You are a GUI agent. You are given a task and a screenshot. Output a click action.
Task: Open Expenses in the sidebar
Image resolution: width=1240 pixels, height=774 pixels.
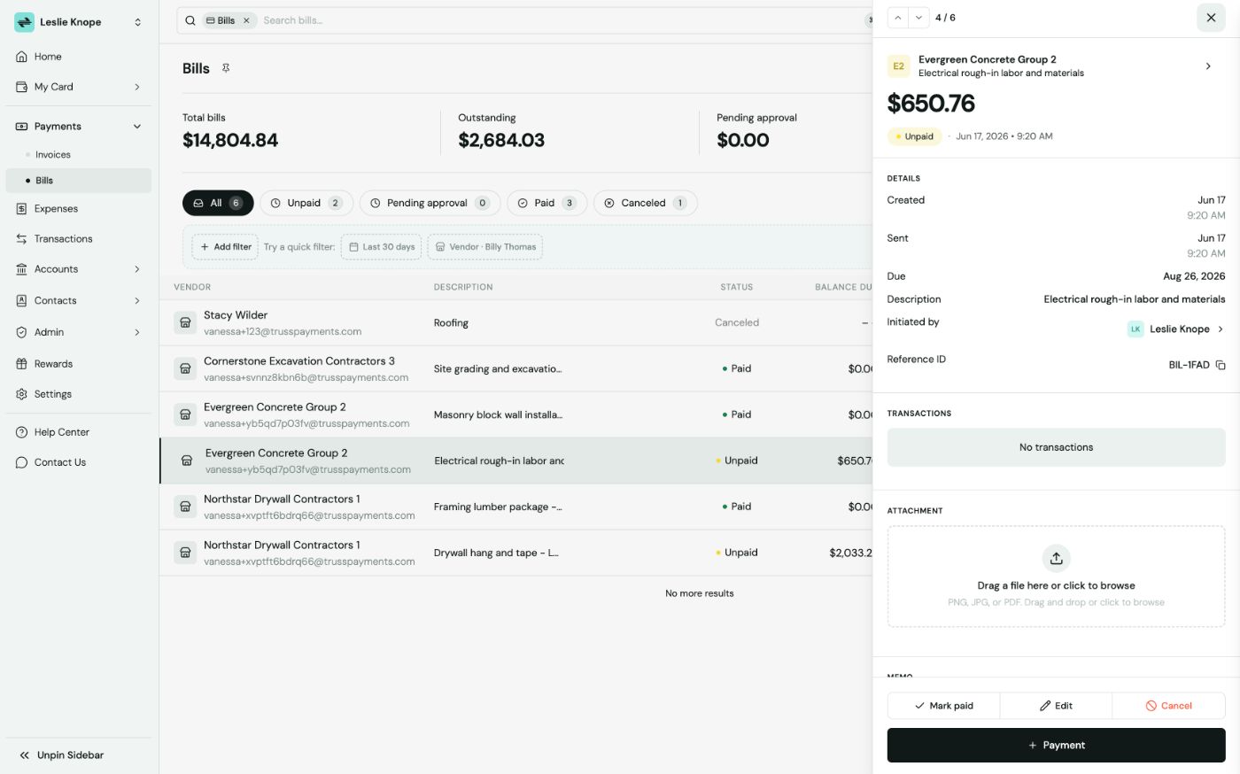point(79,209)
